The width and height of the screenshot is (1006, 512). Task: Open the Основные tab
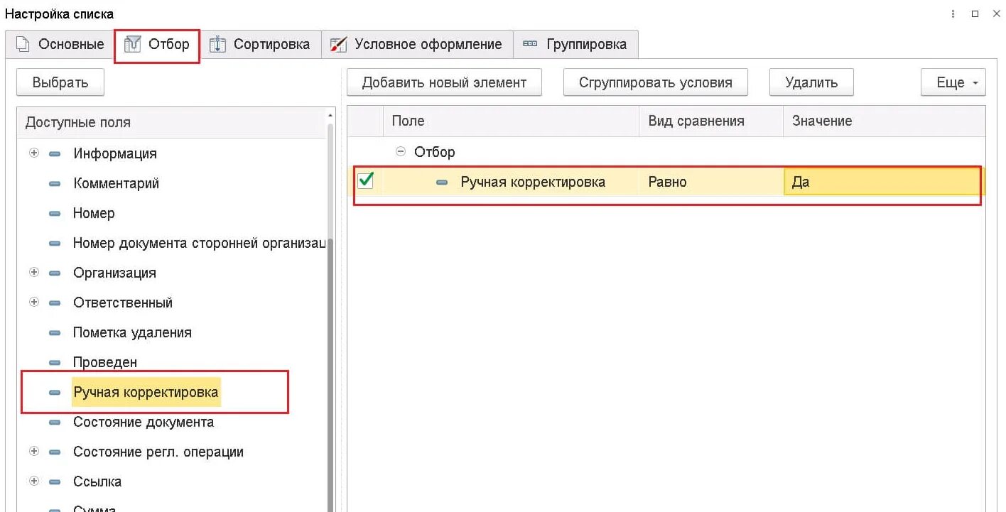point(59,44)
